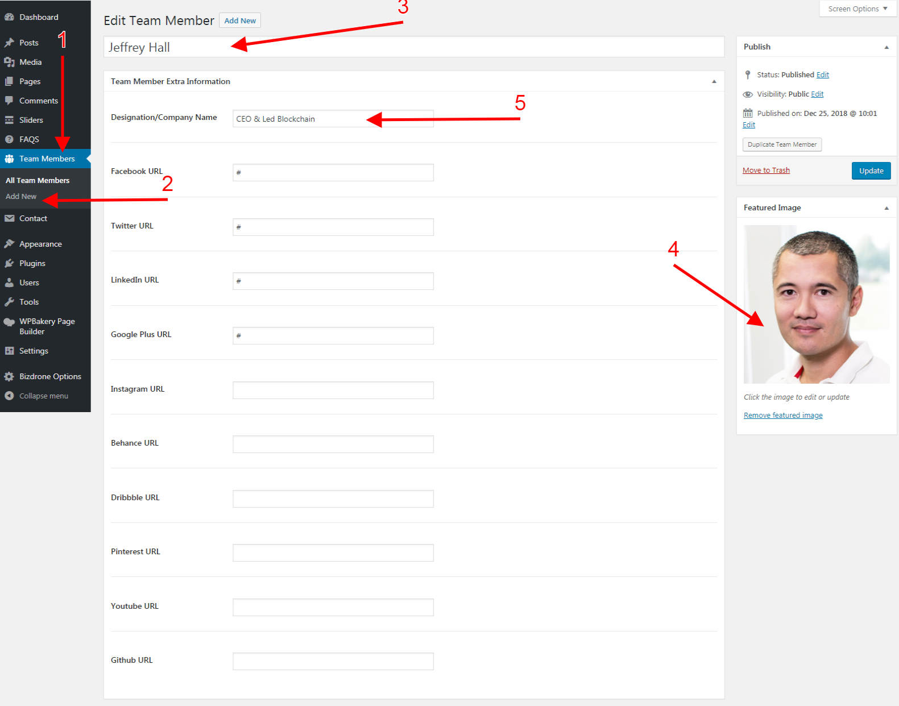
Task: Select Add New in sidebar submenu
Action: click(21, 196)
